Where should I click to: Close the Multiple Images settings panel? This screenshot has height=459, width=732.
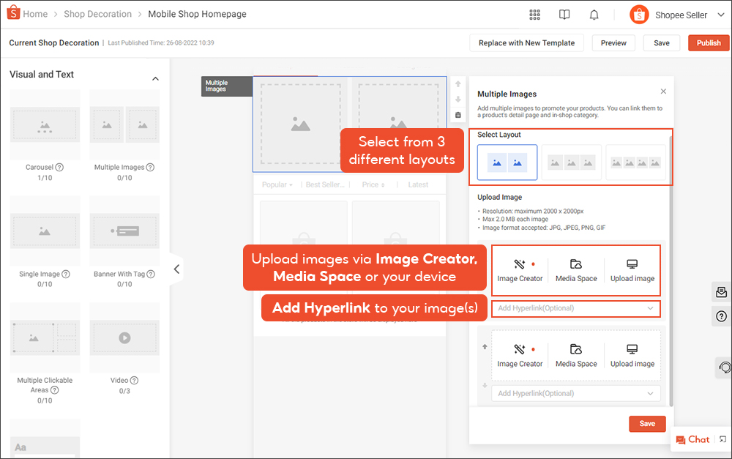pos(663,92)
